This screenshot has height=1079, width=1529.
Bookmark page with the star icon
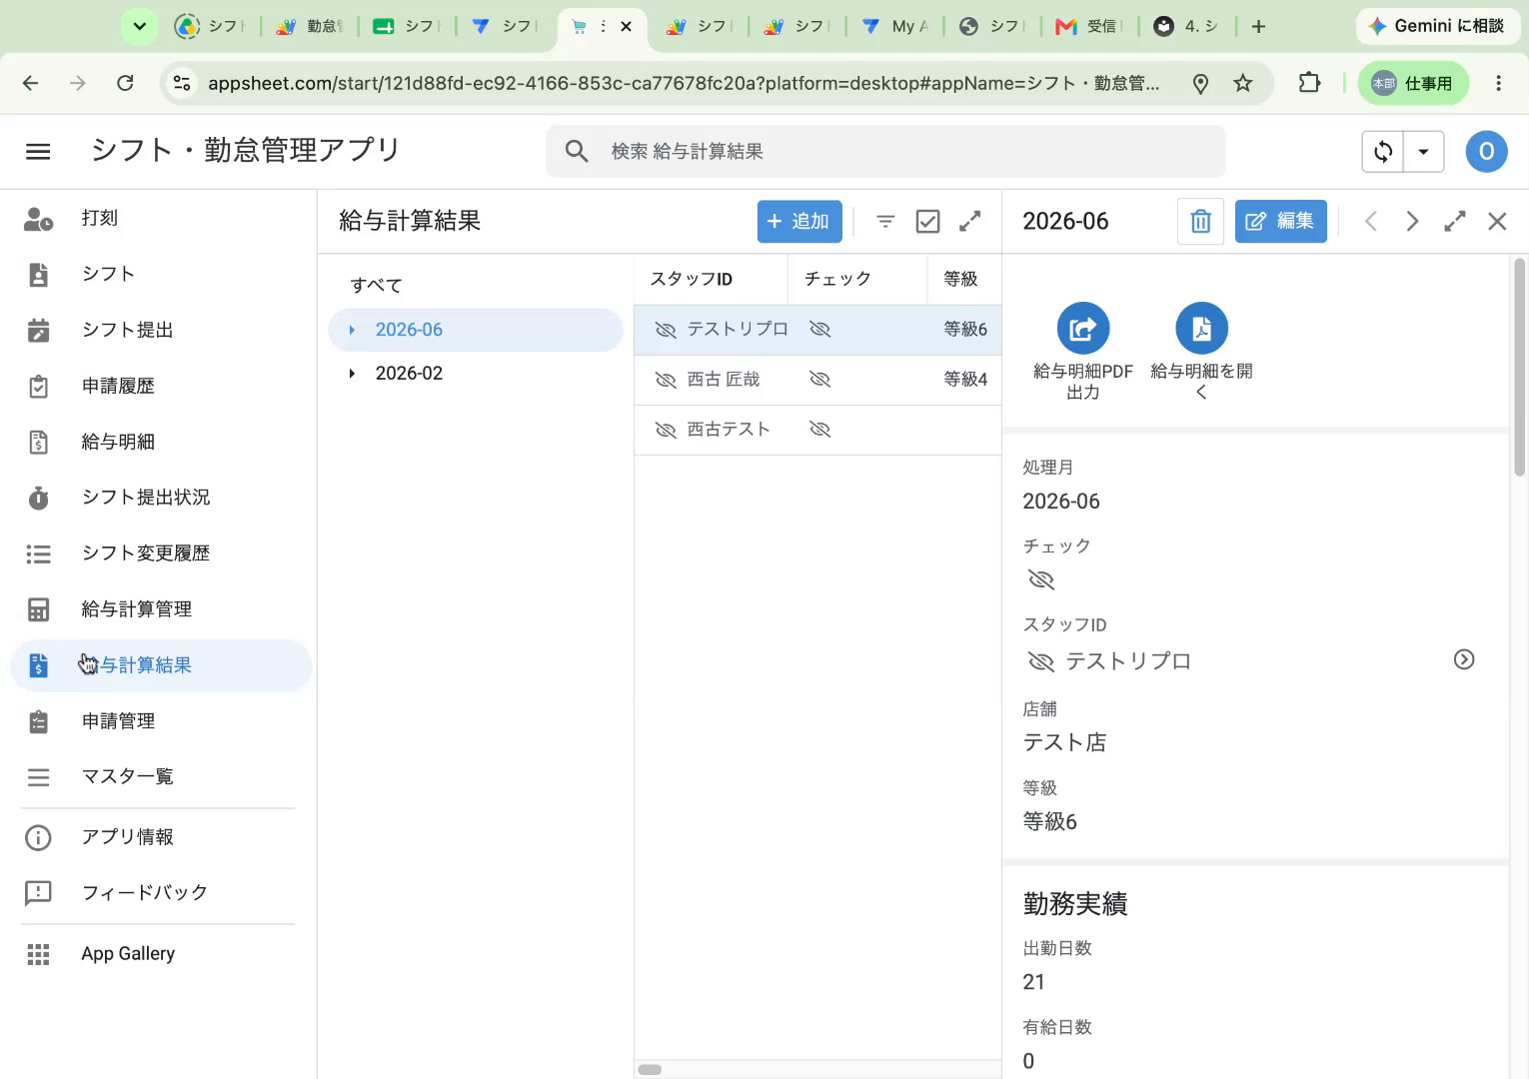pos(1243,83)
